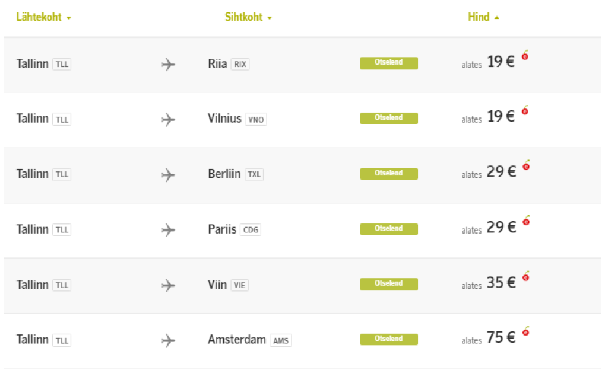Screen dimensions: 608x380
Task: Select the 29 € price for Berliin
Action: click(x=501, y=172)
